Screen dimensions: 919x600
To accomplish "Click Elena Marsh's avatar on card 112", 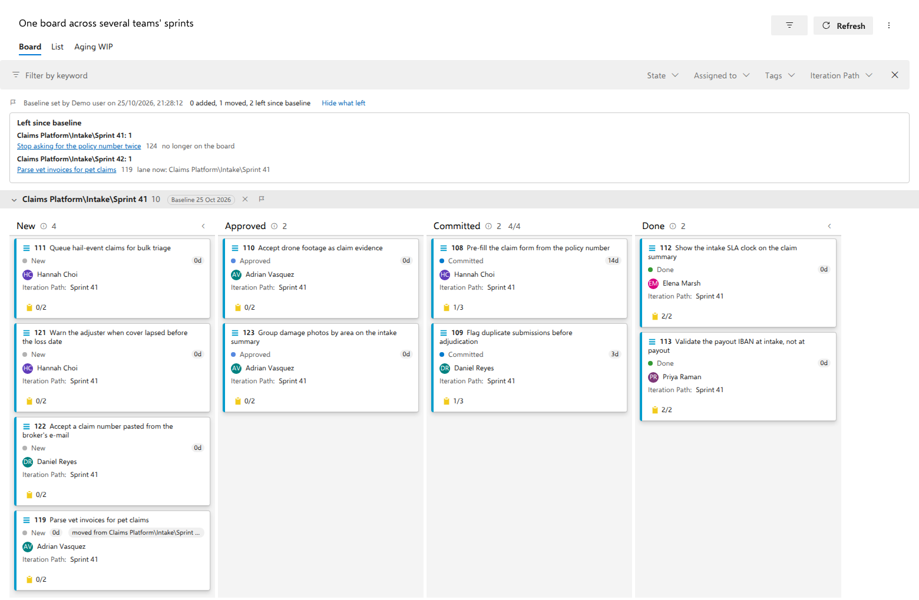I will (653, 283).
